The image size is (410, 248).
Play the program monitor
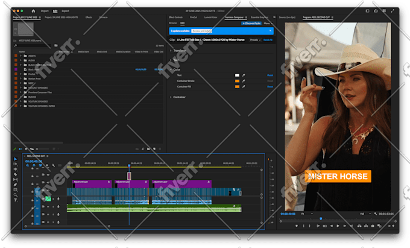(338, 226)
